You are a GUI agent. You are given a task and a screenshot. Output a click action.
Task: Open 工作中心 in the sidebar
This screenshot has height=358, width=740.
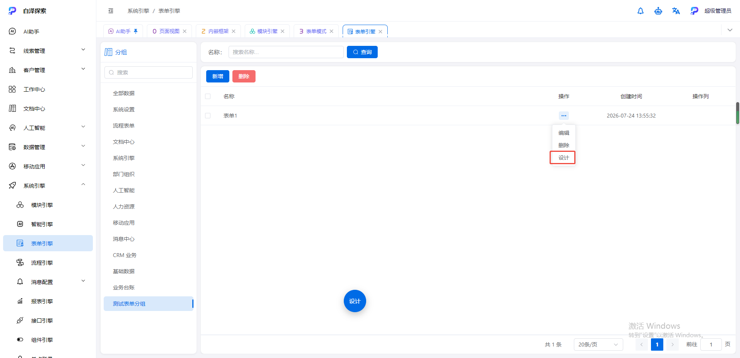coord(48,89)
